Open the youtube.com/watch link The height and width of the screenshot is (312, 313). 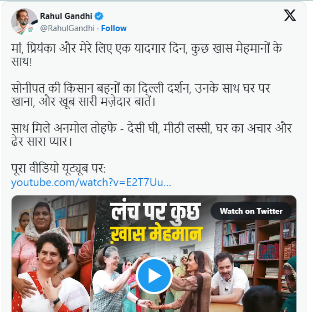click(x=91, y=183)
